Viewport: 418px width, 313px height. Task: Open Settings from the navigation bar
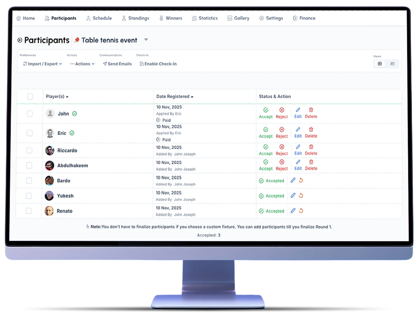tap(271, 18)
